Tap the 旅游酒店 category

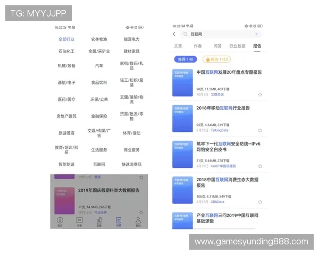[x=66, y=133]
